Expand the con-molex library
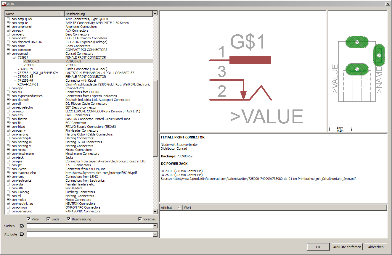This screenshot has width=392, height=255. pos(8,200)
